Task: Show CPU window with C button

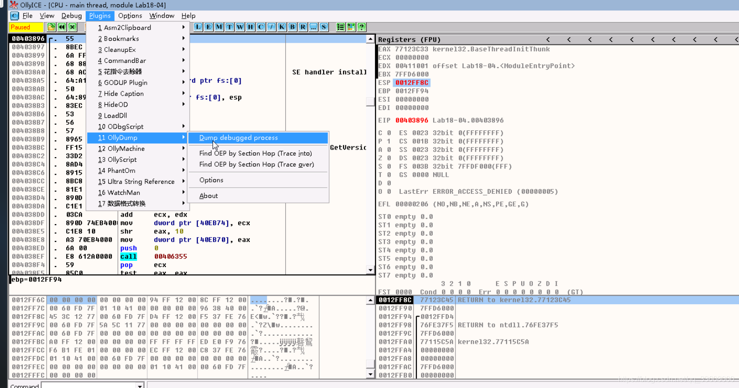Action: pos(261,27)
